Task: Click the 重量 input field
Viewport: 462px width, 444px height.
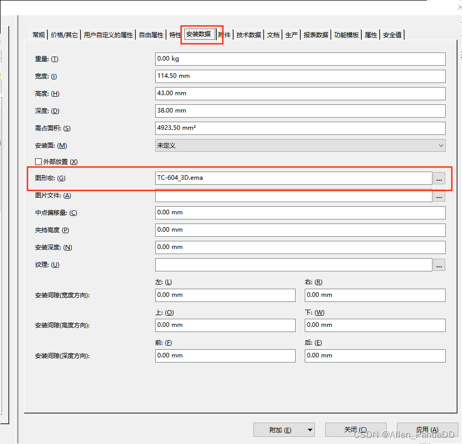Action: [x=300, y=59]
